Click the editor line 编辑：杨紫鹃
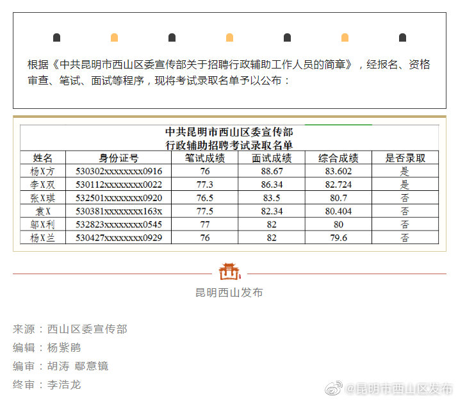Image resolution: width=458 pixels, height=401 pixels. tap(47, 348)
